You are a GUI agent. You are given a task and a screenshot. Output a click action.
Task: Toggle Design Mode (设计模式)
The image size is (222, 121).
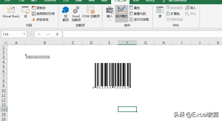point(121,14)
